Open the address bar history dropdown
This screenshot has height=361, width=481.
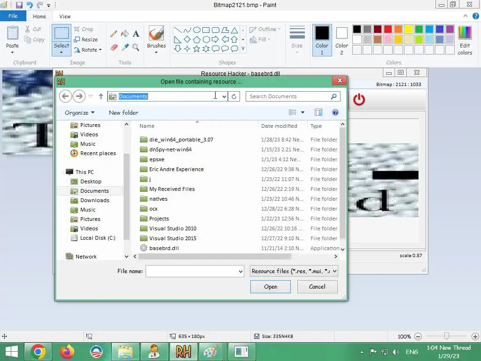[x=224, y=96]
